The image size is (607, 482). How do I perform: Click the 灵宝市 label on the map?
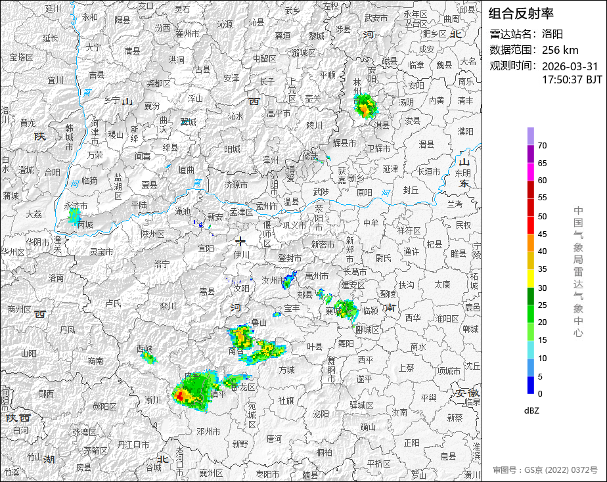101,252
